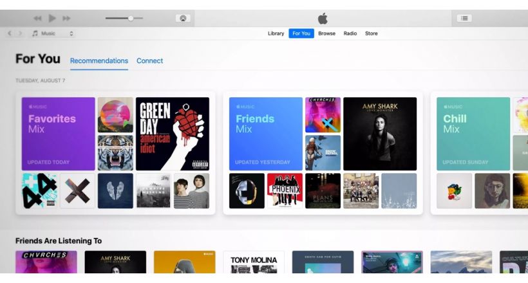
Task: Open the pink circle album cover in Favorites
Action: point(115,114)
